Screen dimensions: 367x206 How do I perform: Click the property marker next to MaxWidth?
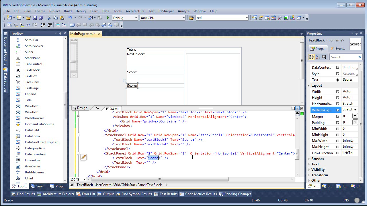point(337,141)
